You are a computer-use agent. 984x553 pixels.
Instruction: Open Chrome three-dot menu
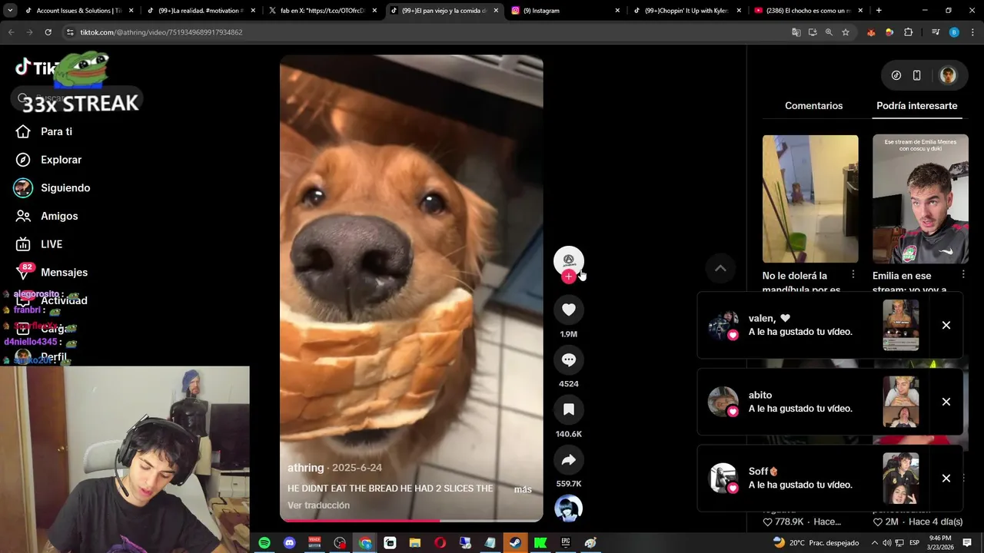pos(972,32)
